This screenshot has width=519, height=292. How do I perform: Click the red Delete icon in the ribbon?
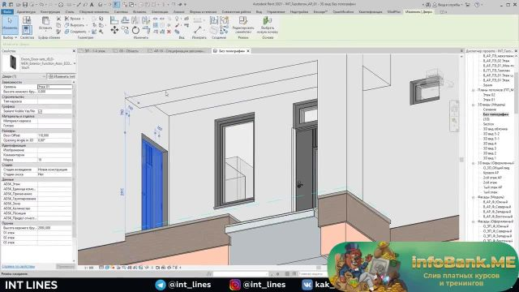point(169,32)
